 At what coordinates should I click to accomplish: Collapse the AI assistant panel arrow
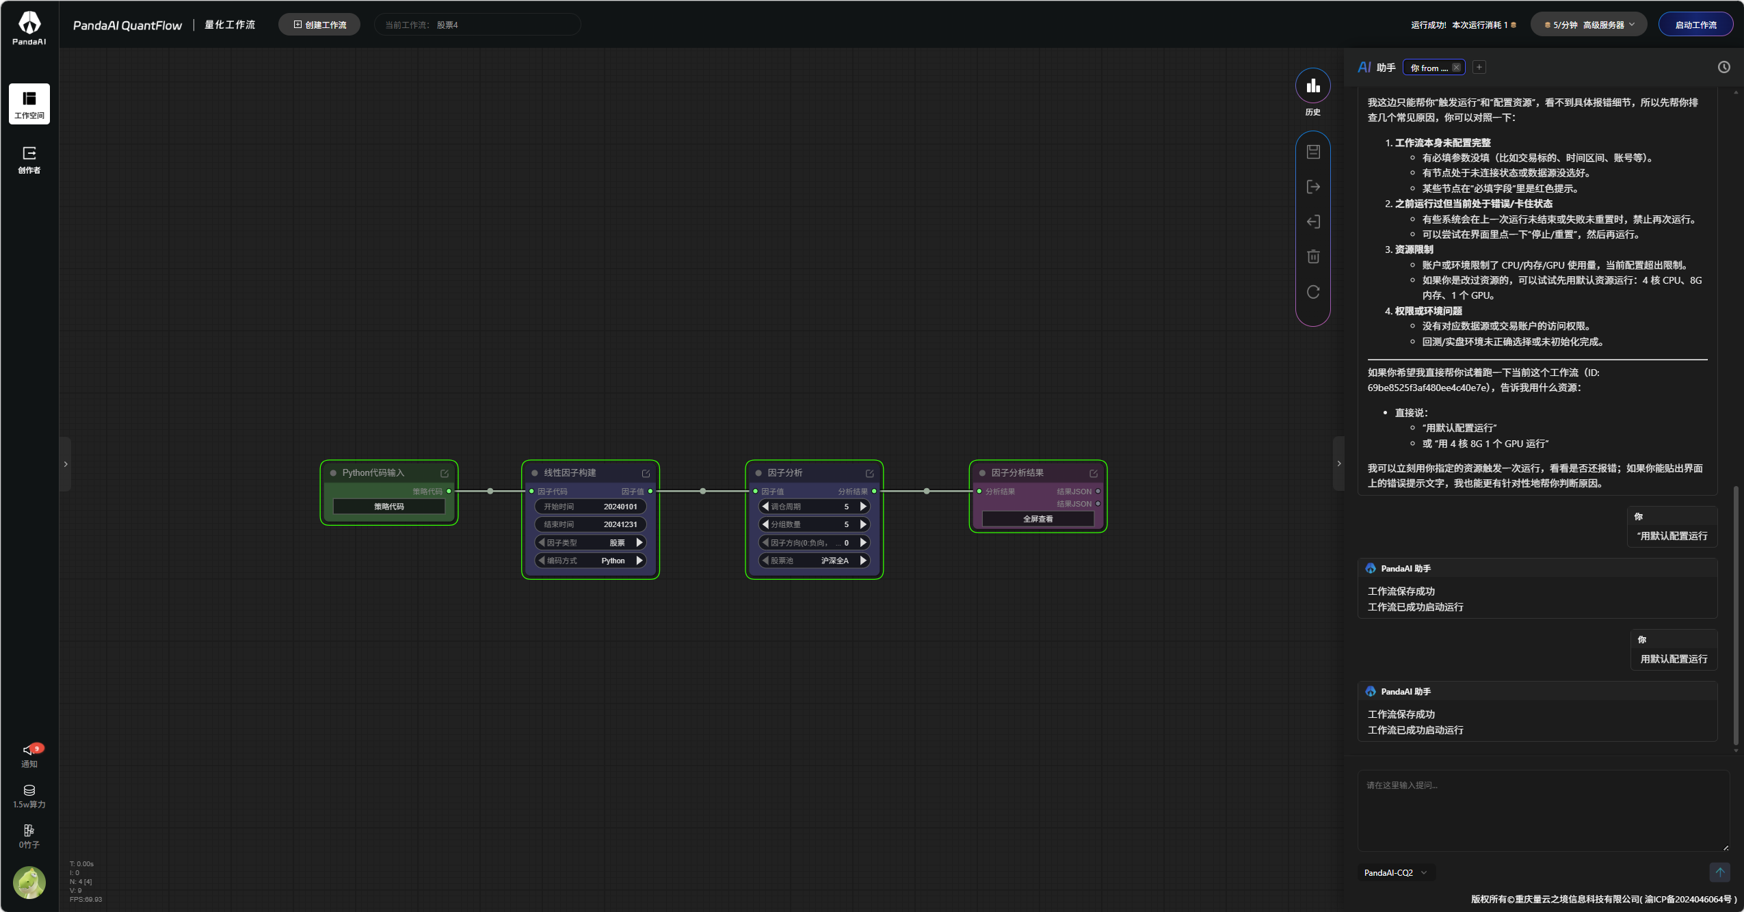point(1339,464)
